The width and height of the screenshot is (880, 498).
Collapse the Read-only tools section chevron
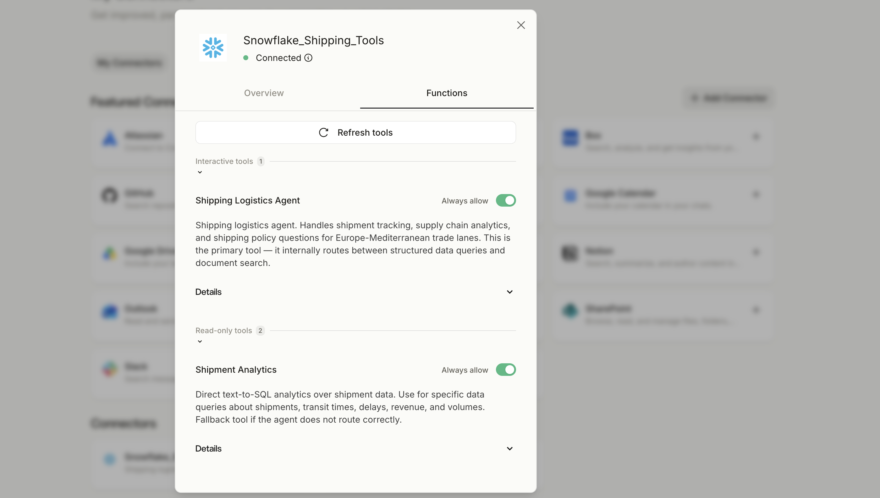pyautogui.click(x=200, y=342)
